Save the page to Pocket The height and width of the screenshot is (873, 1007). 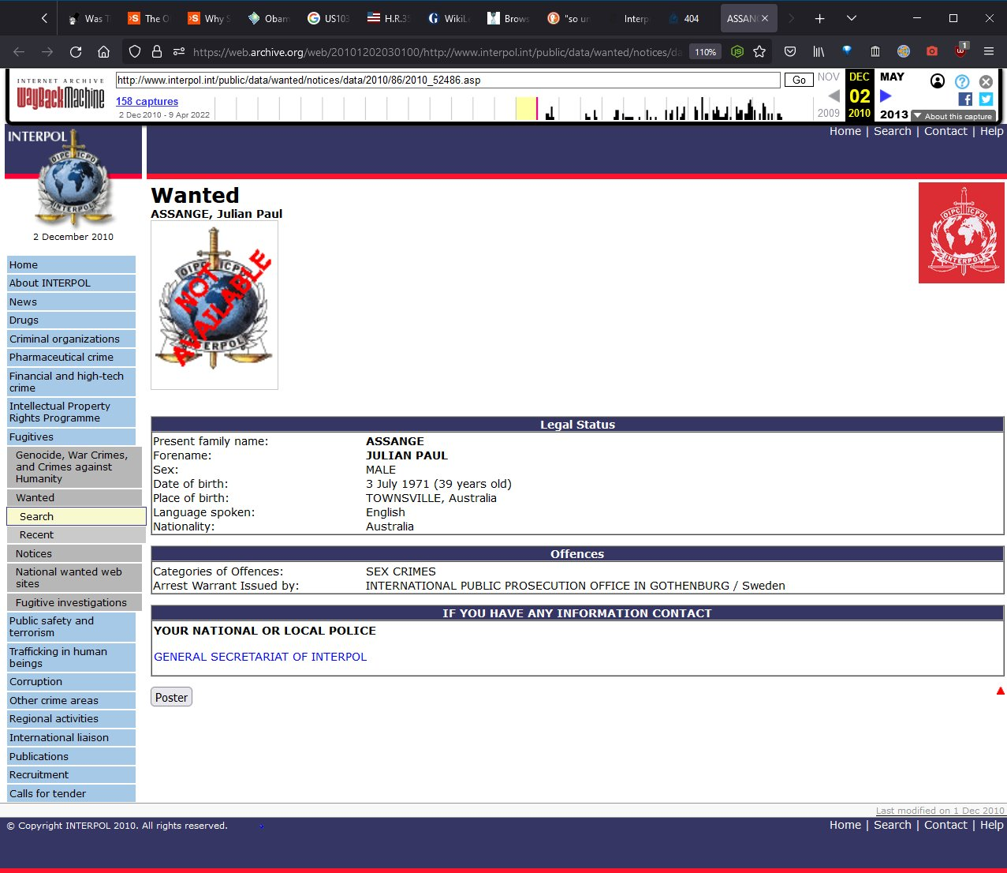790,51
